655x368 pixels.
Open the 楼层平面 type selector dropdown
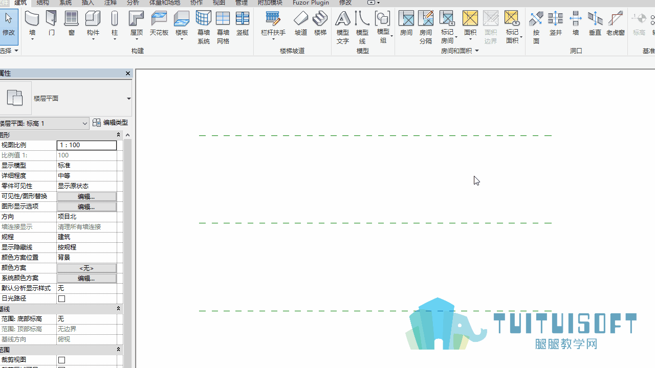click(x=128, y=99)
